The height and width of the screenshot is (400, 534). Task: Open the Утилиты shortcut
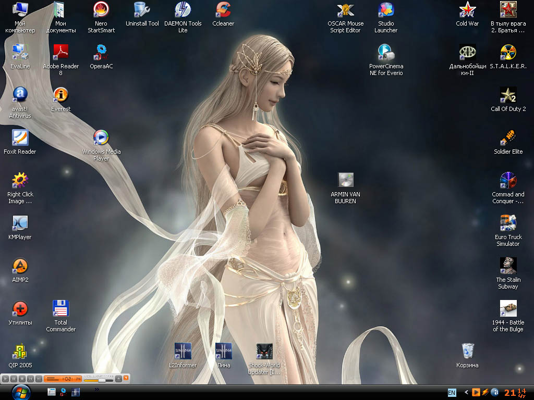click(20, 313)
